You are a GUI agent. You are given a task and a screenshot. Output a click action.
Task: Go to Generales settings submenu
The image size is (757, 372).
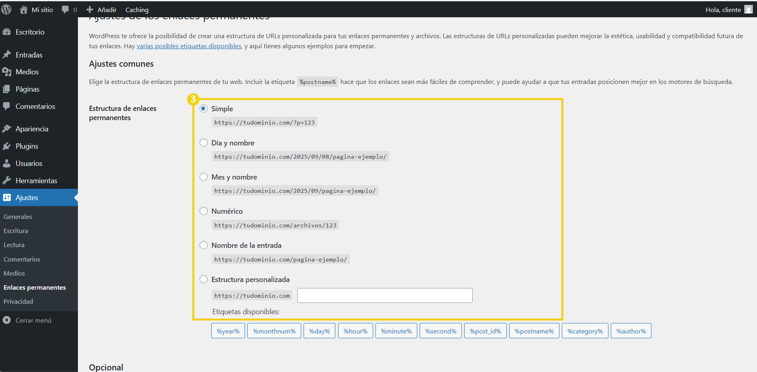[18, 217]
